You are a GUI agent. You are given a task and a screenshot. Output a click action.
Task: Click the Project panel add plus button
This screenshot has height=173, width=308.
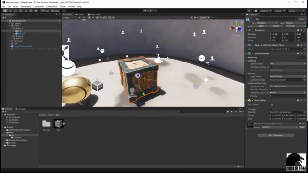pyautogui.click(x=4, y=111)
